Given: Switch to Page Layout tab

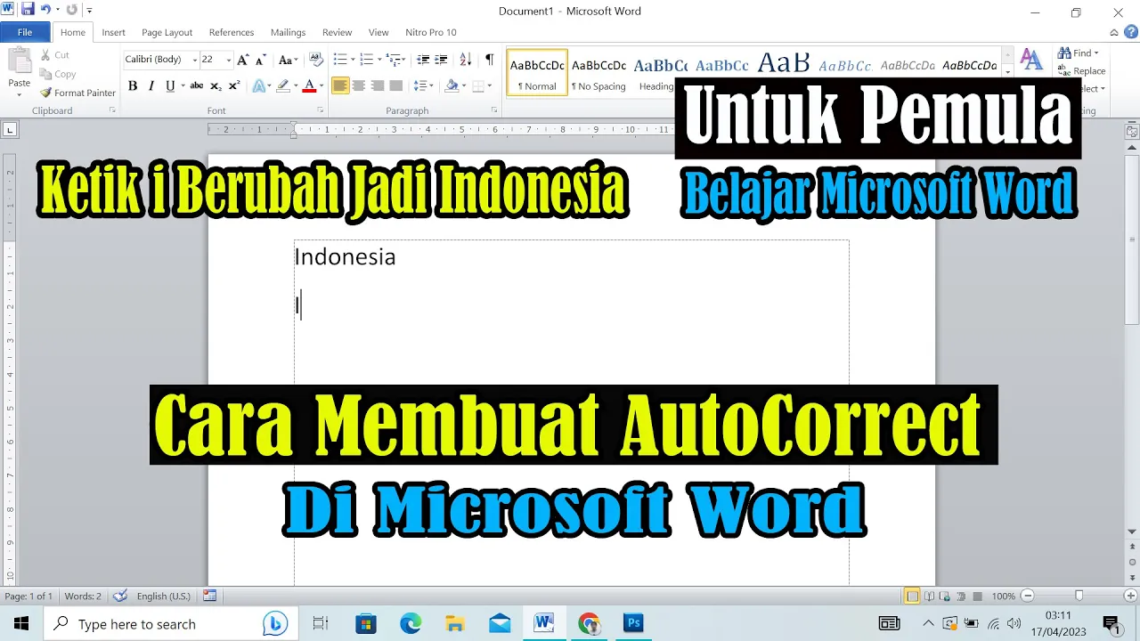Looking at the screenshot, I should (167, 32).
